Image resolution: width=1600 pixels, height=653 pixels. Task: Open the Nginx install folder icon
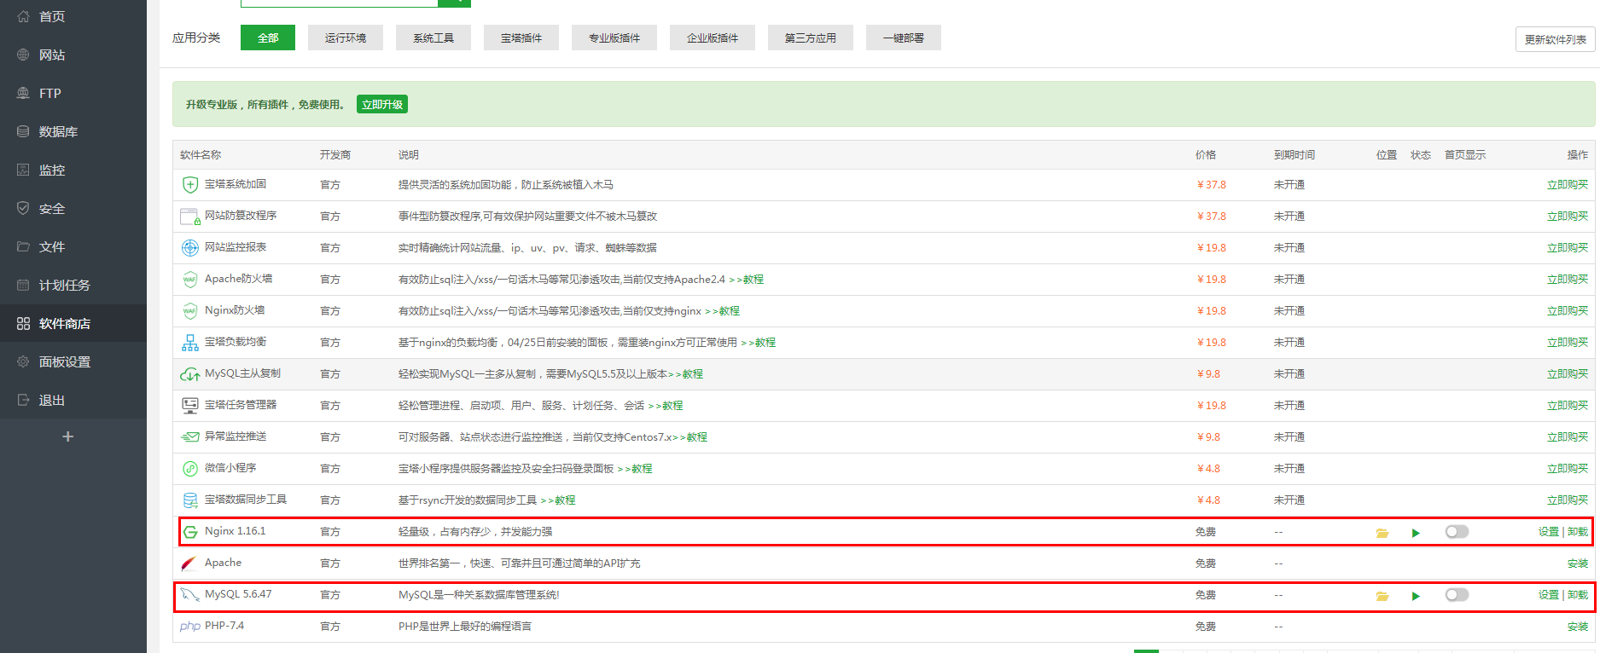coord(1382,533)
